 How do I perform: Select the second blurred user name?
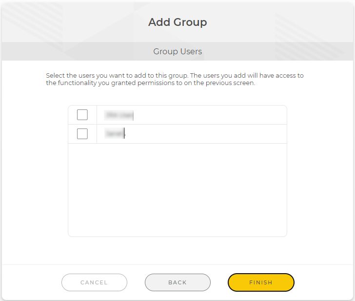tap(115, 133)
